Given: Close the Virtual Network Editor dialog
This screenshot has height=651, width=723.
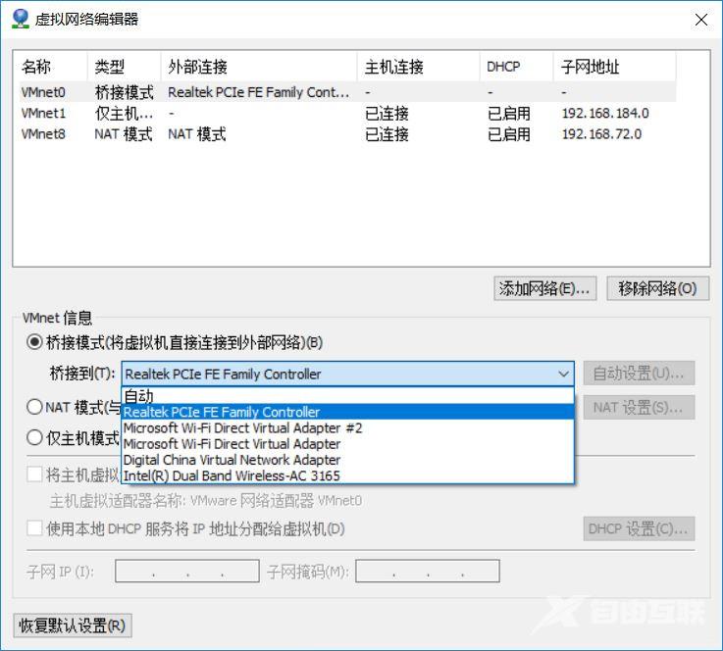Looking at the screenshot, I should coord(700,20).
